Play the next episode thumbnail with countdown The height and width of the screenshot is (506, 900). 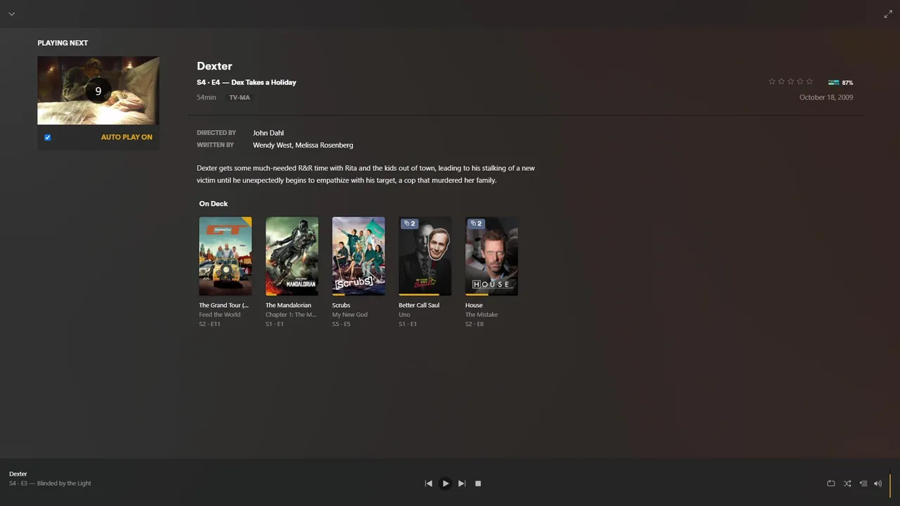(x=98, y=91)
